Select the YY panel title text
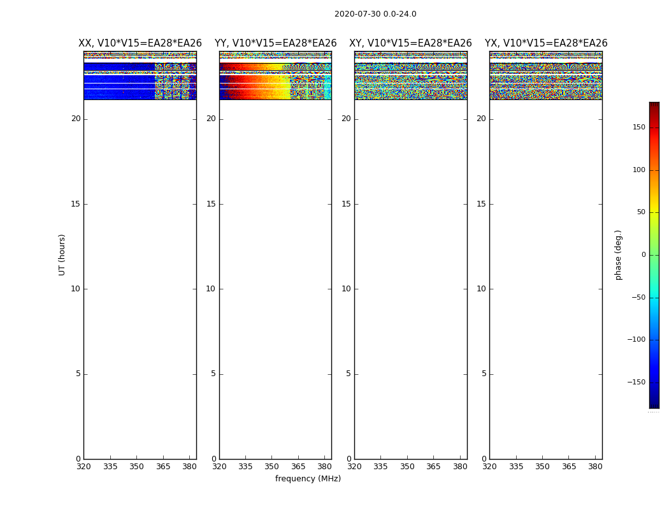Image resolution: width=669 pixels, height=510 pixels. pyautogui.click(x=275, y=43)
